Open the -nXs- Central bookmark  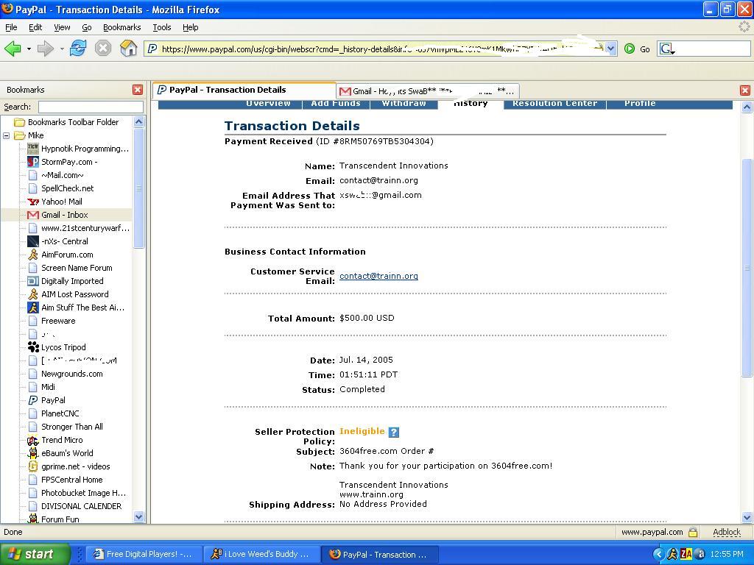[x=65, y=241]
